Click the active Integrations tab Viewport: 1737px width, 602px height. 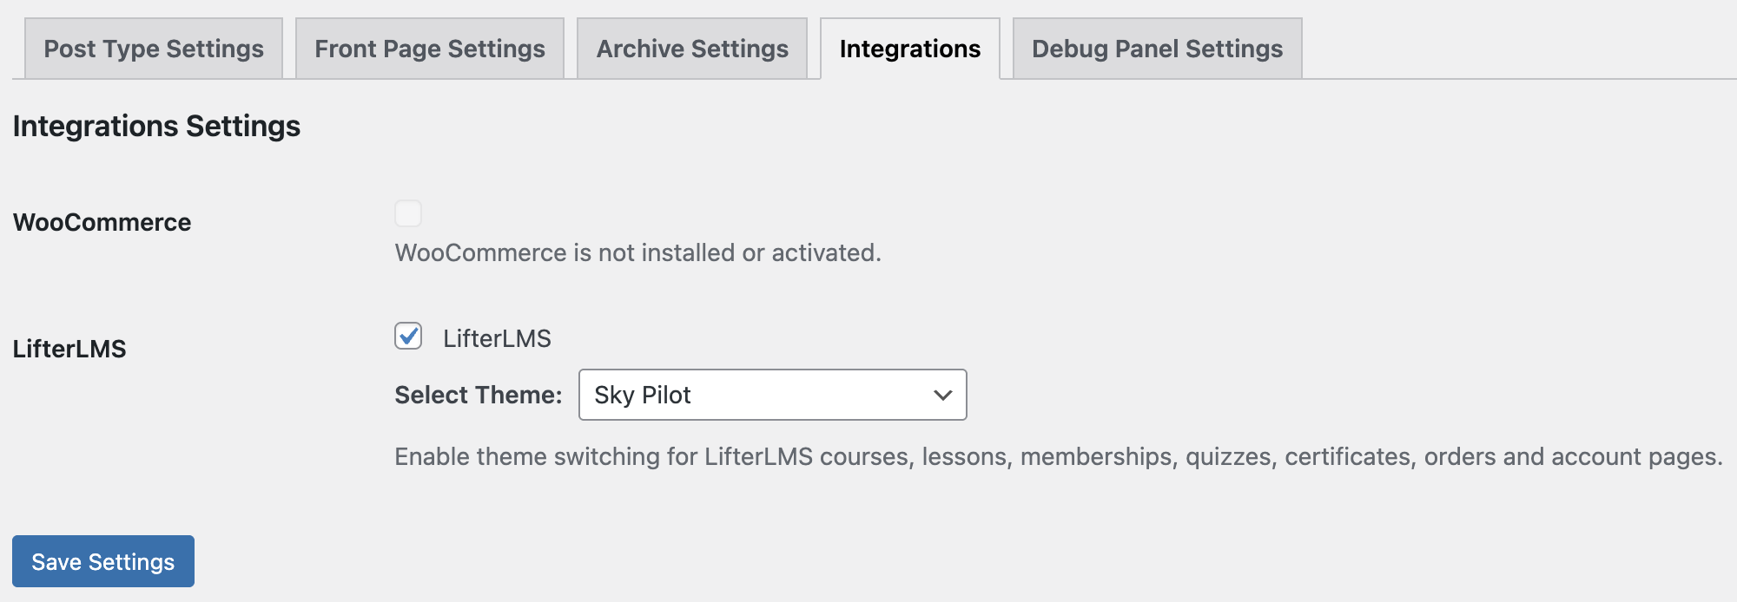[x=908, y=49]
